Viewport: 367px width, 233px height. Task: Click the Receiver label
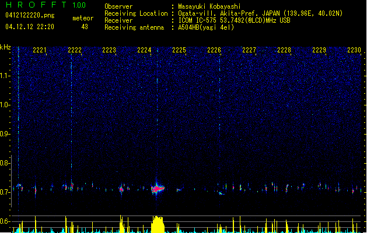point(118,20)
